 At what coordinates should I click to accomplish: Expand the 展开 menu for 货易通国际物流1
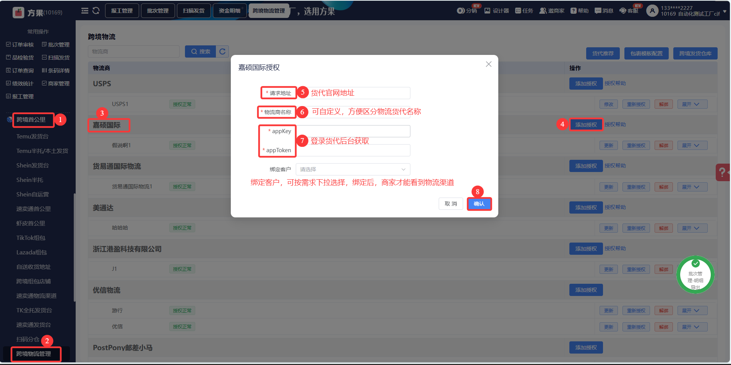click(692, 187)
